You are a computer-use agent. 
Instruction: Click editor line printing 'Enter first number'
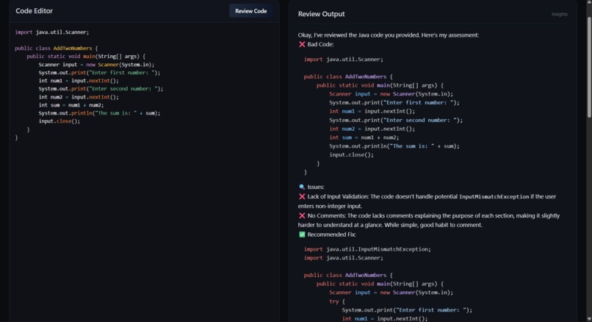click(x=99, y=73)
